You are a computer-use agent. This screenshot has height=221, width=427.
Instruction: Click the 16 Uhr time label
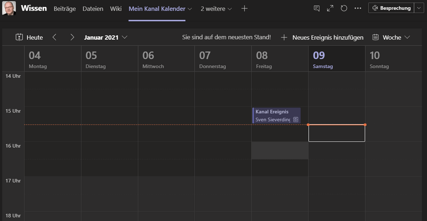[13, 145]
